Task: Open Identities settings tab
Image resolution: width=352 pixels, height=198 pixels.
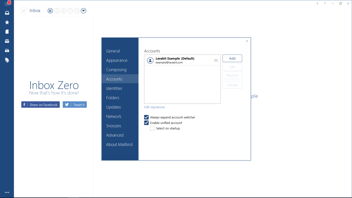Action: point(120,88)
